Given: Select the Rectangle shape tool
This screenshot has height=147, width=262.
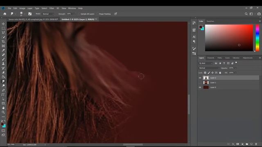Looking at the screenshot, I should (3, 103).
